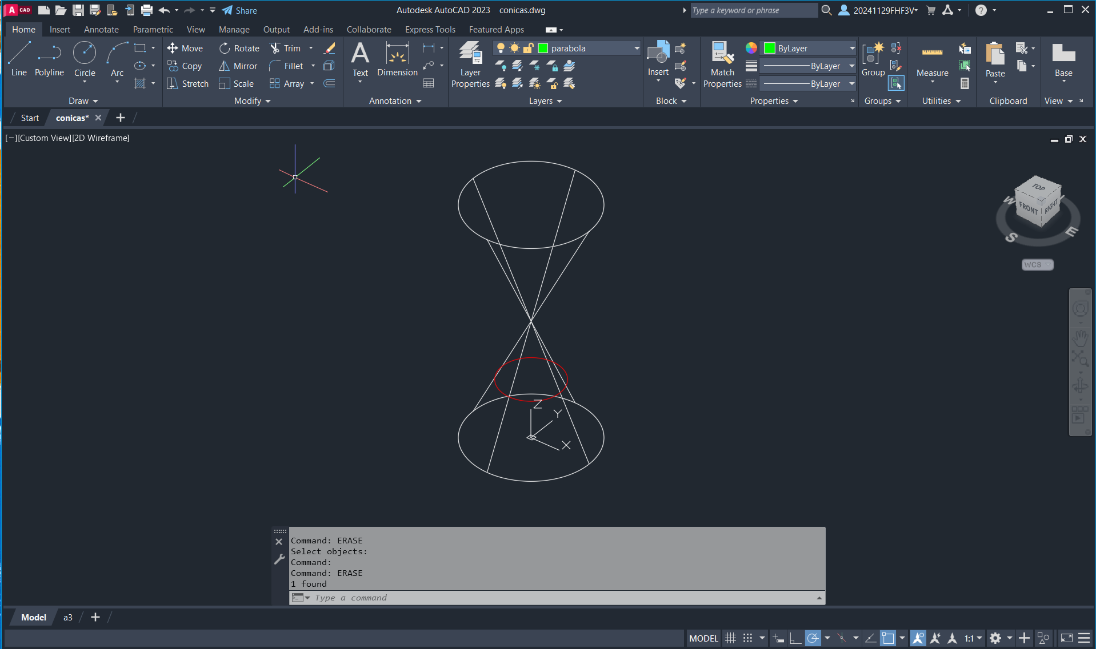Open the Insert ribbon tab
1096x649 pixels.
tap(60, 30)
